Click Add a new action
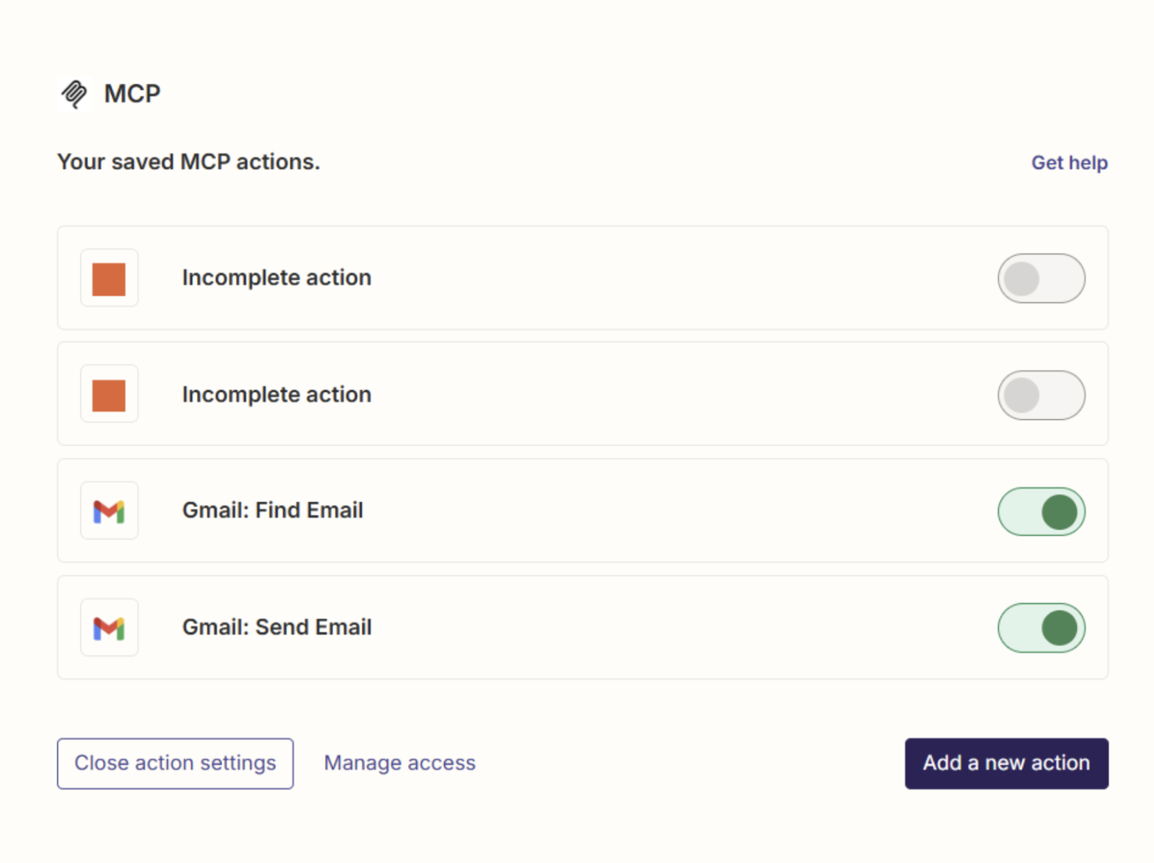The height and width of the screenshot is (863, 1154). tap(1005, 763)
